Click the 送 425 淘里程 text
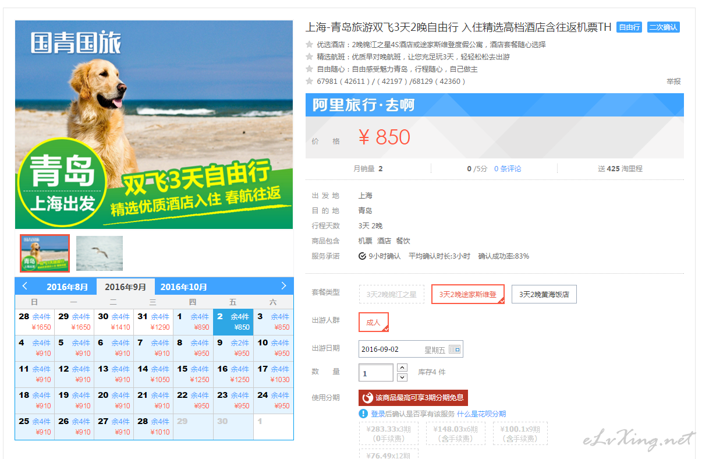 620,169
